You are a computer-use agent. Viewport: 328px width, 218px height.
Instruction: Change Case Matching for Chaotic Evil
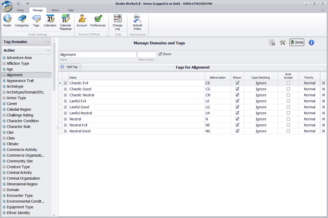pos(261,83)
